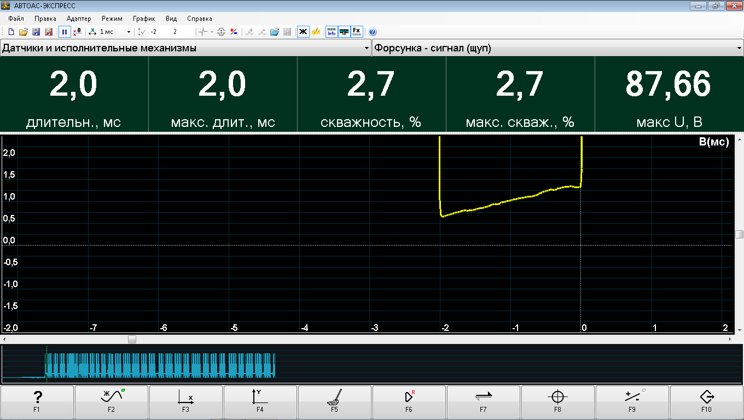This screenshot has height=420, width=744.
Task: Click the F10 exit button
Action: pyautogui.click(x=706, y=402)
